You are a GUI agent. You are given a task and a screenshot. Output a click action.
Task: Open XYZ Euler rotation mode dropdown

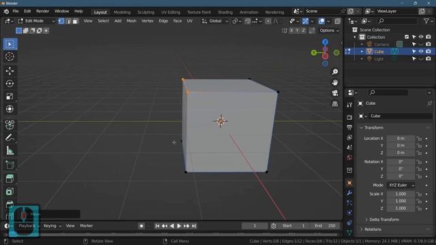point(401,185)
